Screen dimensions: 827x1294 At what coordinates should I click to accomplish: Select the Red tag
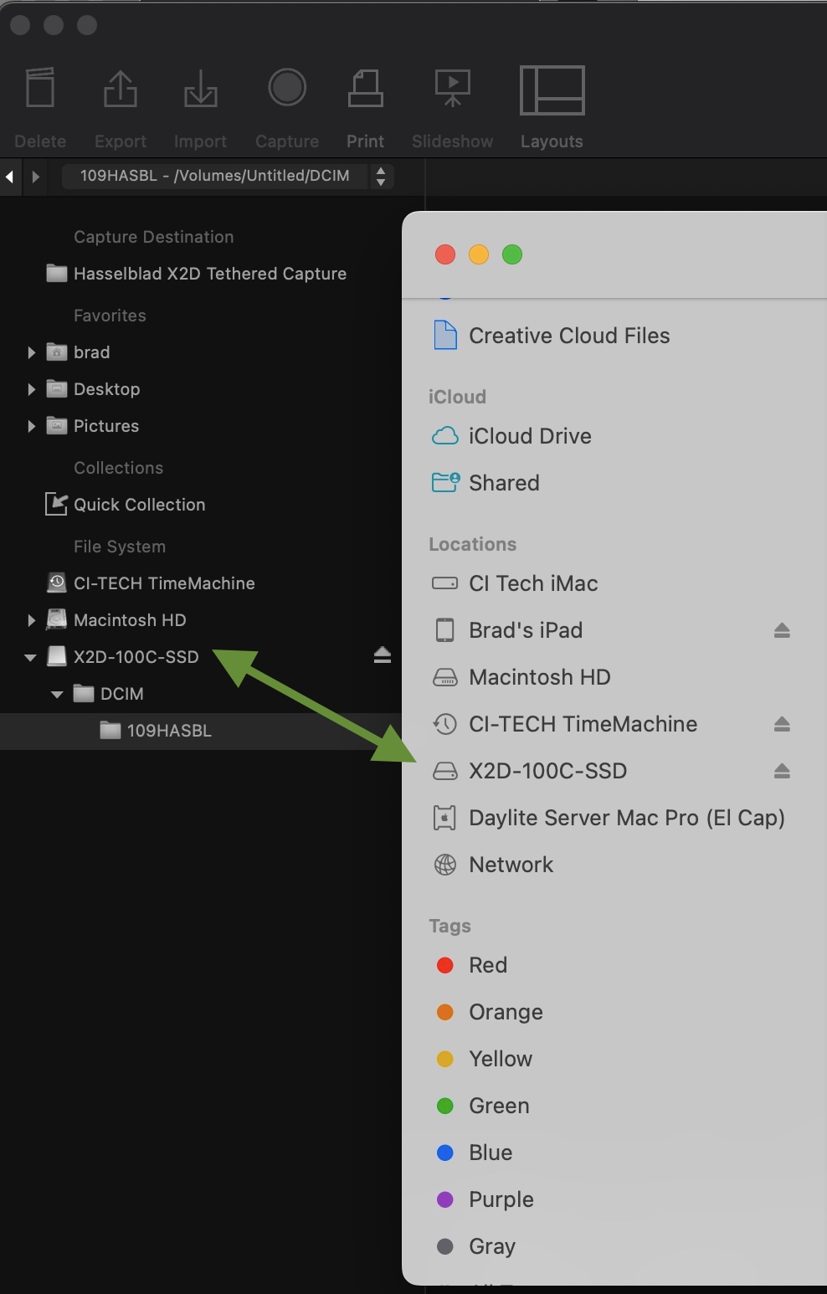point(488,965)
